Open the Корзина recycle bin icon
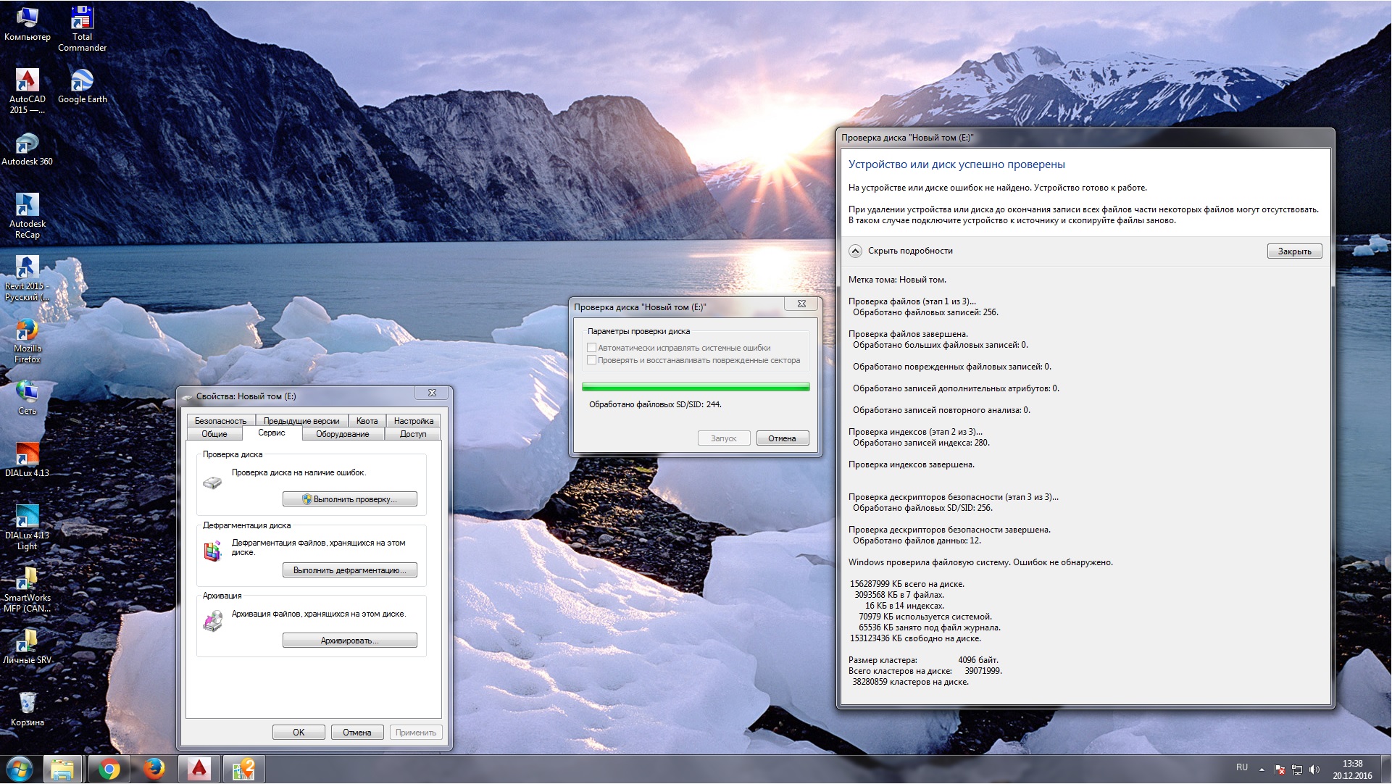Viewport: 1392px width, 784px height. (27, 703)
